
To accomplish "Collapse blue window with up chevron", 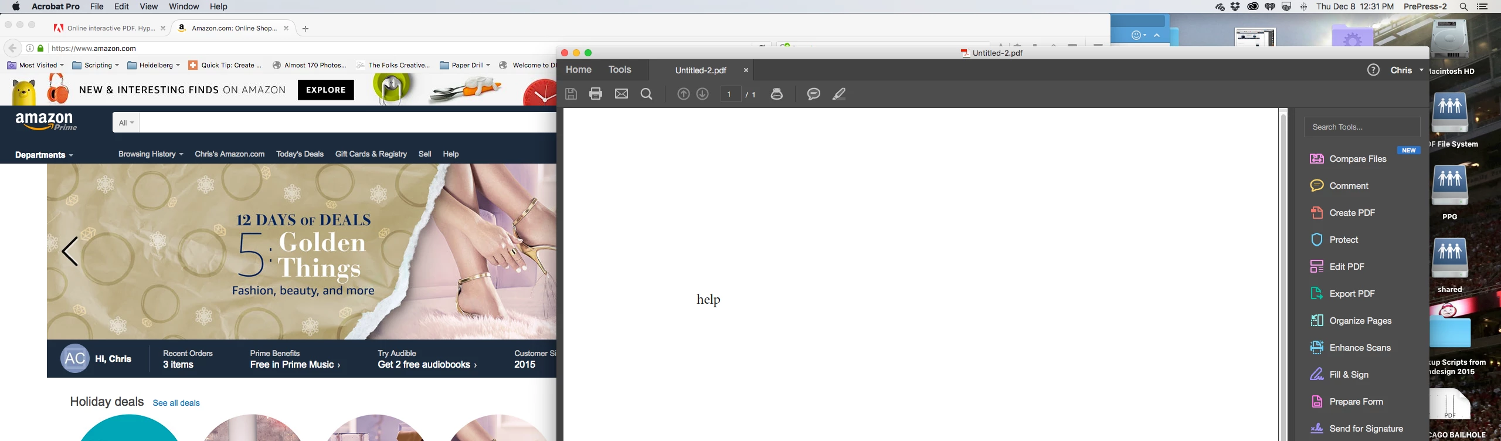I will (x=1157, y=35).
